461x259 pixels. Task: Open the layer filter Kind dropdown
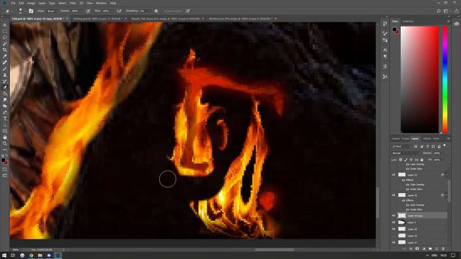(x=402, y=146)
